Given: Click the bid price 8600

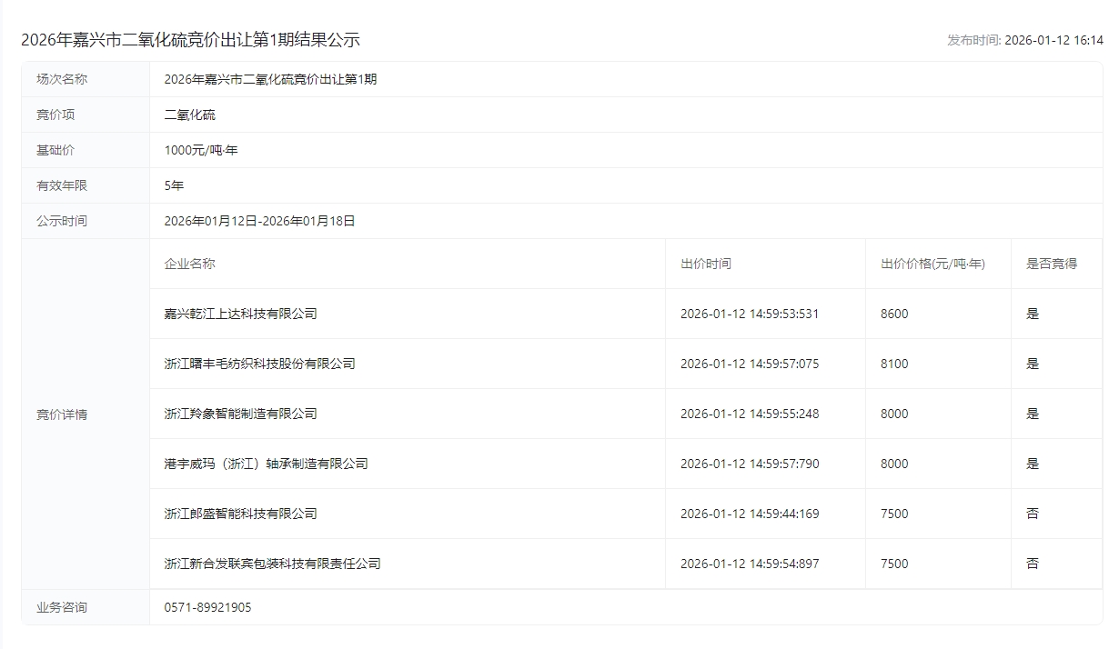Looking at the screenshot, I should click(x=894, y=314).
